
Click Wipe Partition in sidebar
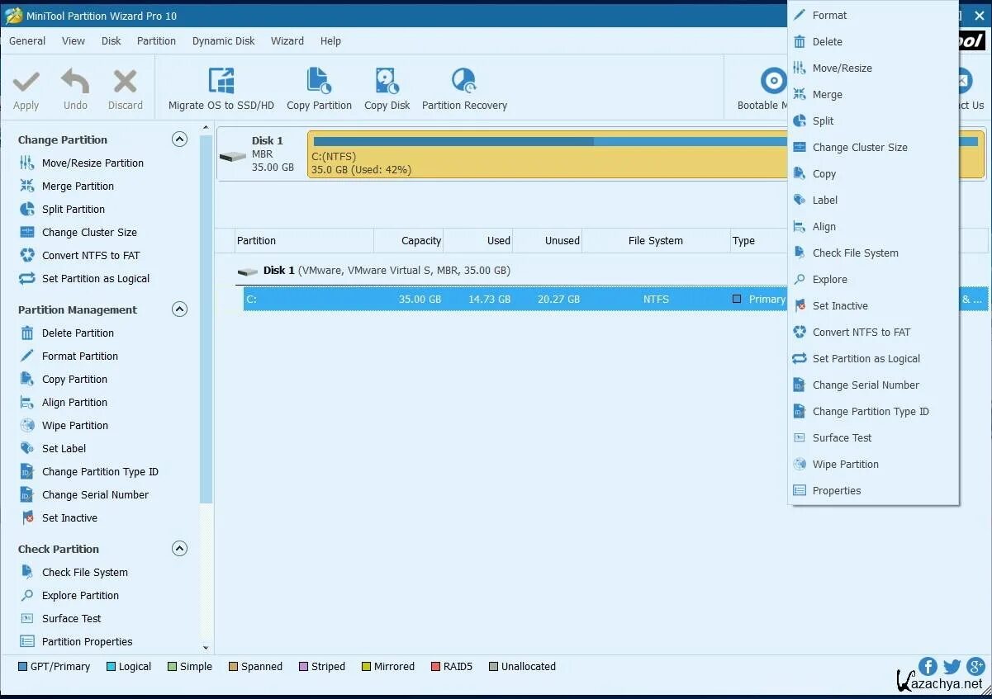click(x=75, y=426)
